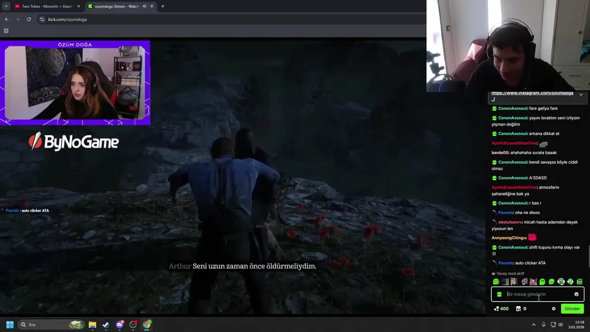Viewport: 590px width, 332px height.
Task: Click the 400 channel points balance
Action: point(501,309)
